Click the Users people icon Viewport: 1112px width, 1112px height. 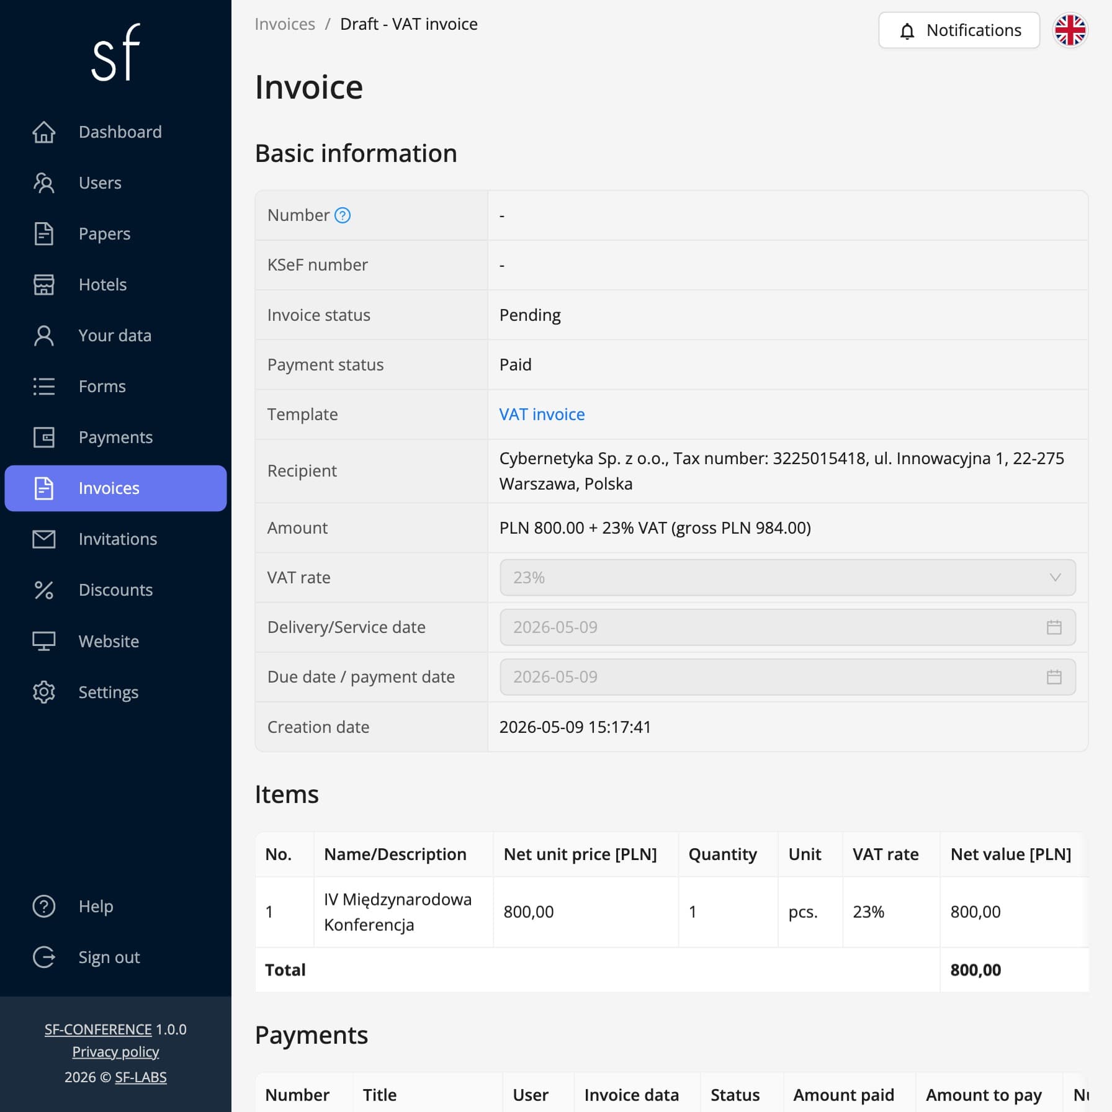pyautogui.click(x=43, y=182)
